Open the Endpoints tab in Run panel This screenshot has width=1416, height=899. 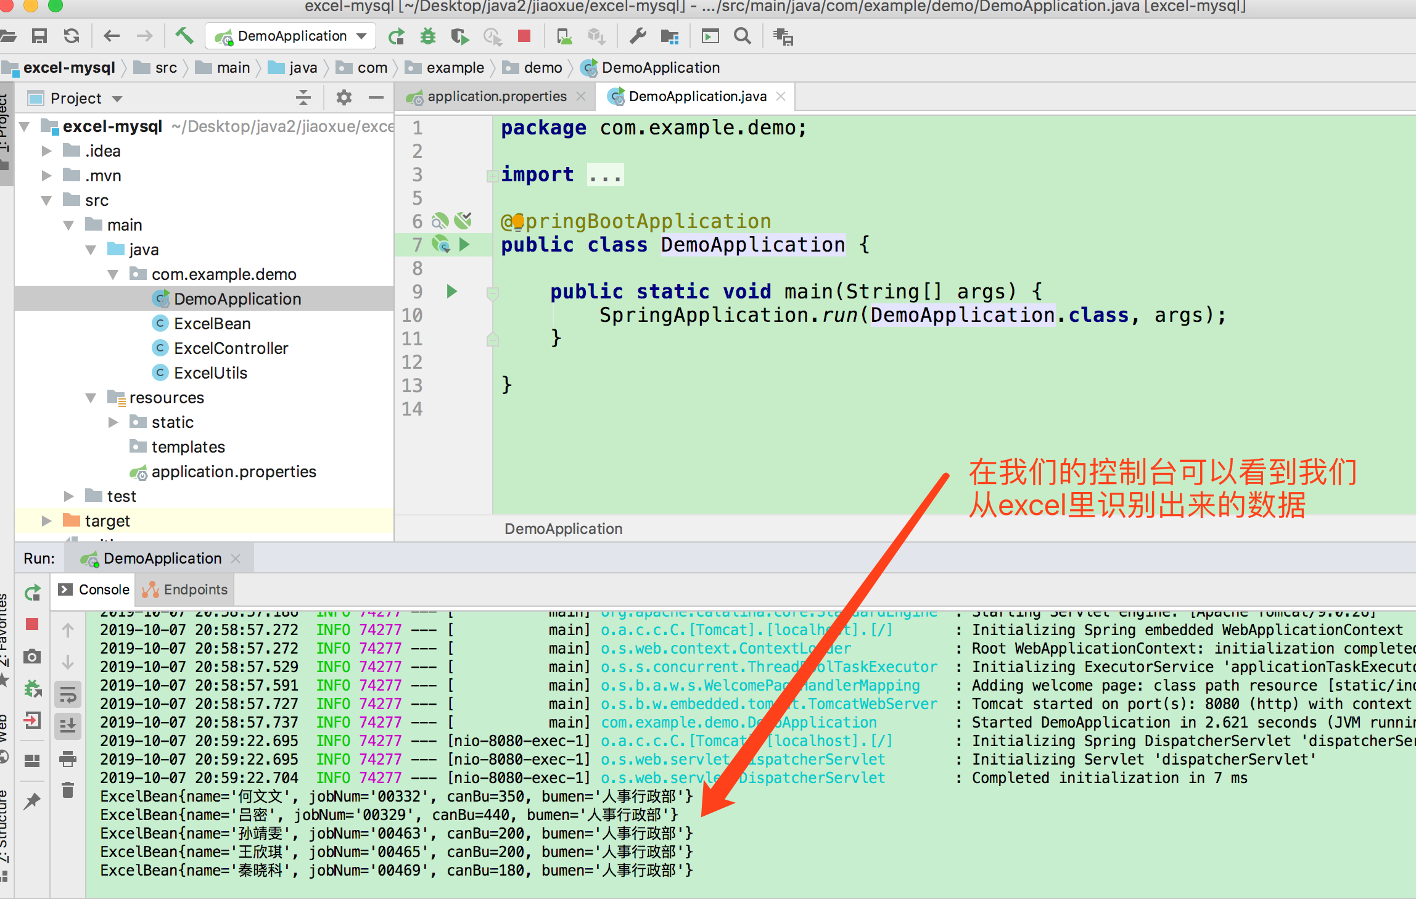pyautogui.click(x=185, y=589)
